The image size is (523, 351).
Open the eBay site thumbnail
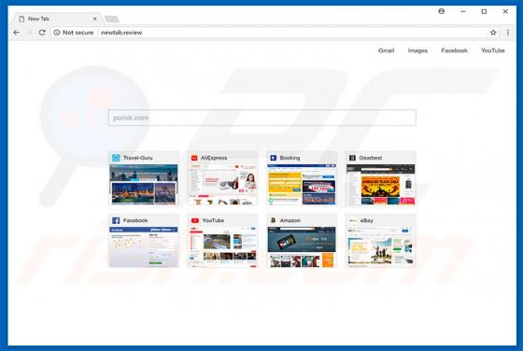tap(381, 247)
